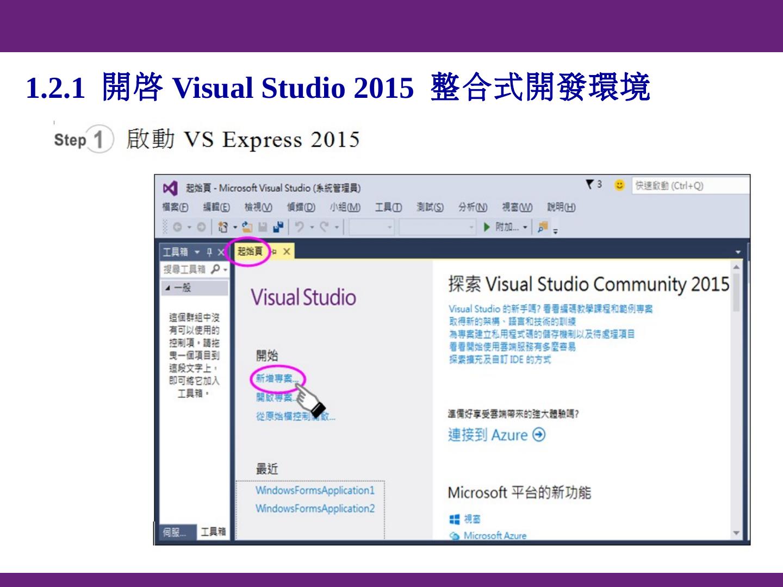The height and width of the screenshot is (587, 783).
Task: Open the 工具箱 panel window-position dropdown
Action: pos(197,252)
